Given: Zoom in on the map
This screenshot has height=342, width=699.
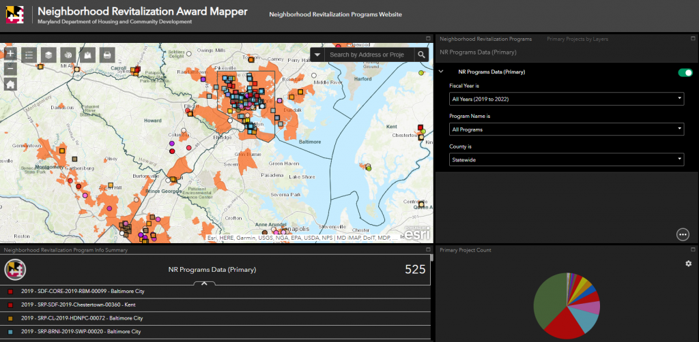Looking at the screenshot, I should click(10, 54).
